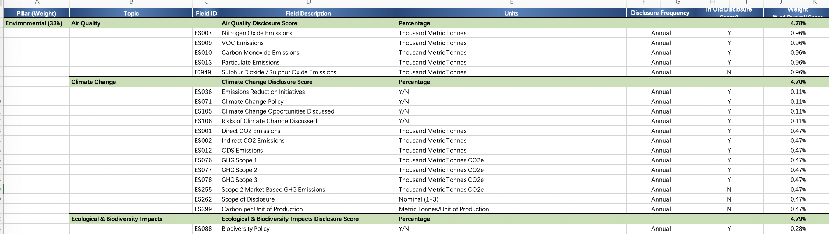Click the Field Description header cell
Viewport: 829px width, 234px height.
coord(308,13)
